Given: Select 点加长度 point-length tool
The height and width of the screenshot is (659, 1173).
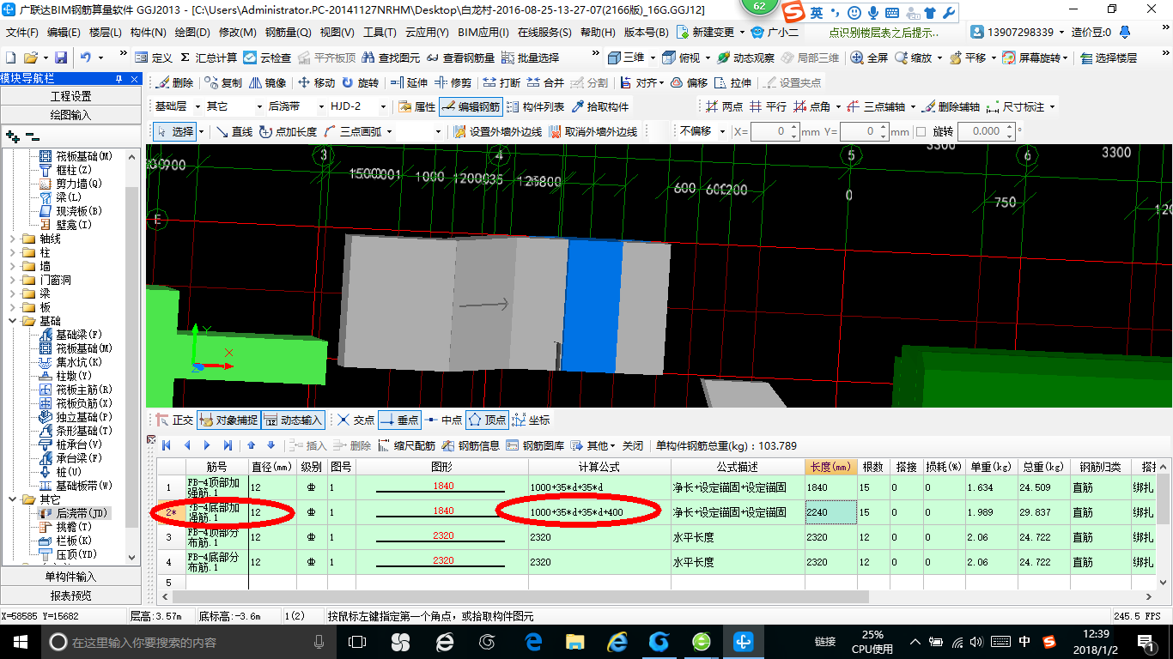Looking at the screenshot, I should pos(288,131).
